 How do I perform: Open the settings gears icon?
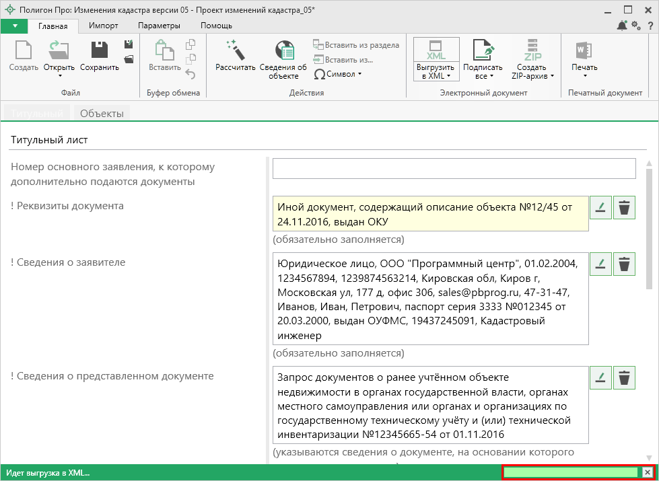click(x=636, y=26)
